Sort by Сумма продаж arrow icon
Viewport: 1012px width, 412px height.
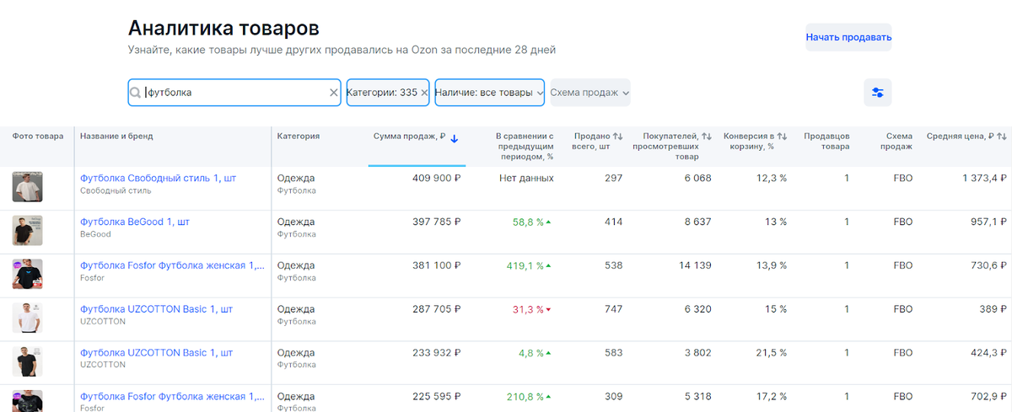tap(454, 138)
